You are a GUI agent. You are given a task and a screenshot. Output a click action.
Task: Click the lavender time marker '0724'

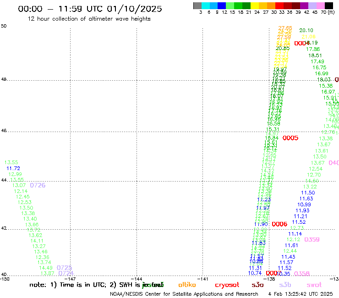pyautogui.click(x=66, y=273)
